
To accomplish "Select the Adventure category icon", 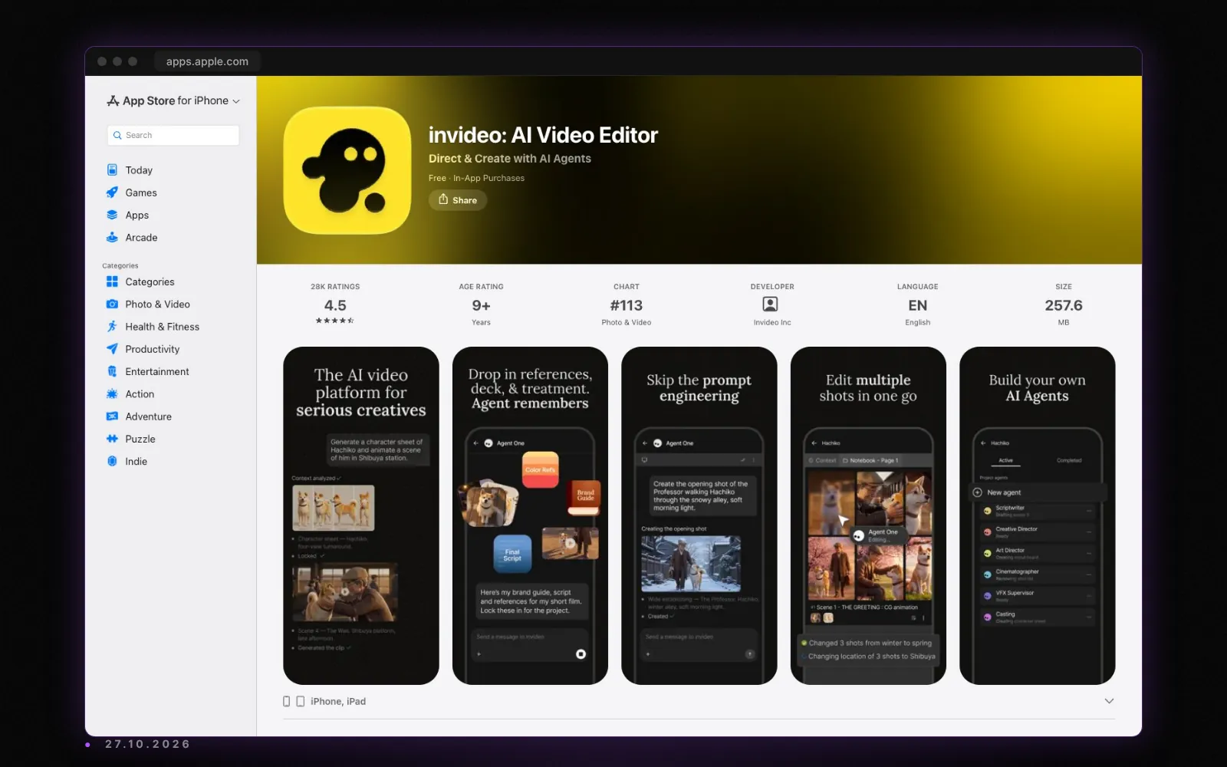I will pyautogui.click(x=112, y=416).
